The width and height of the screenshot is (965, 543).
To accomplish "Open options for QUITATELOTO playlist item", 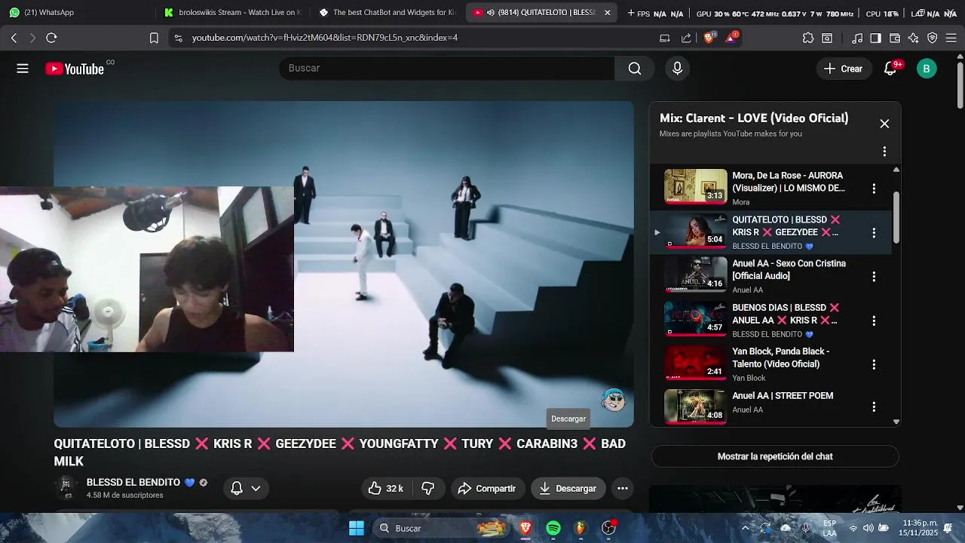I will pyautogui.click(x=874, y=233).
